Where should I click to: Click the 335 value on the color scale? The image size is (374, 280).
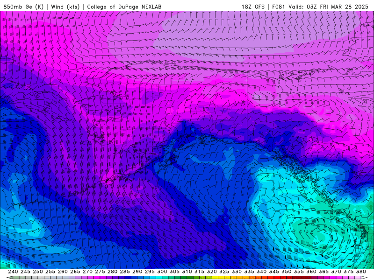pos(249,272)
